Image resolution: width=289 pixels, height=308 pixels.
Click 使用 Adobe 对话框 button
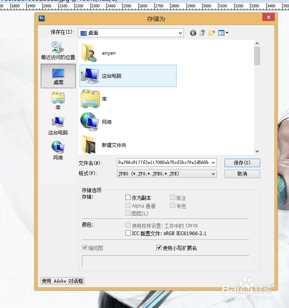pos(63,281)
